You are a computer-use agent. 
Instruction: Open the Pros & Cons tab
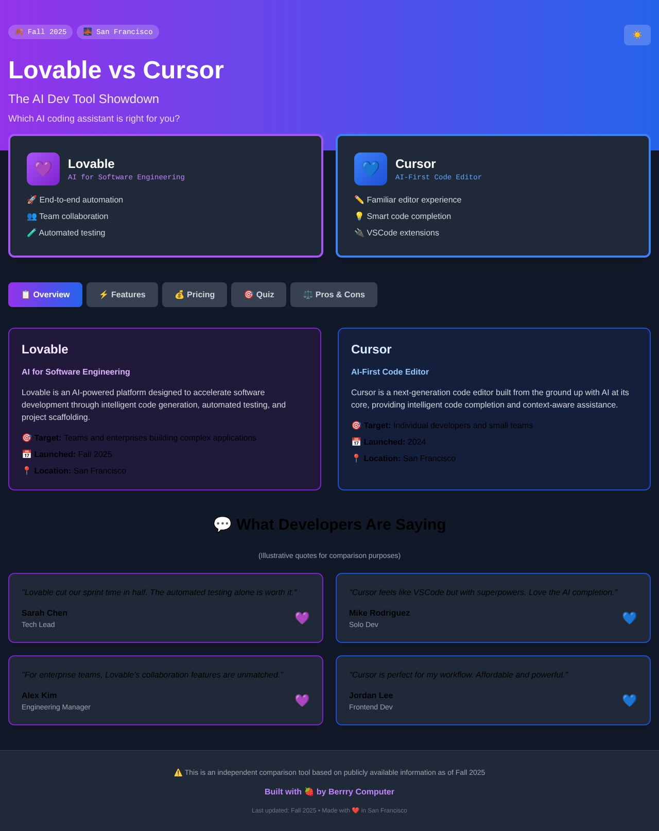[x=334, y=295]
